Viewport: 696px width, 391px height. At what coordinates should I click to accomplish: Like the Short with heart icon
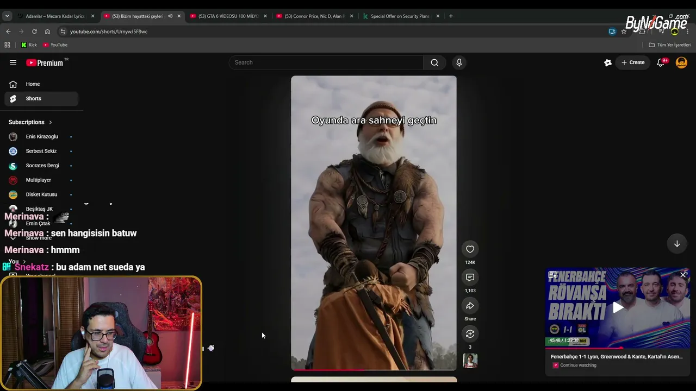470,249
